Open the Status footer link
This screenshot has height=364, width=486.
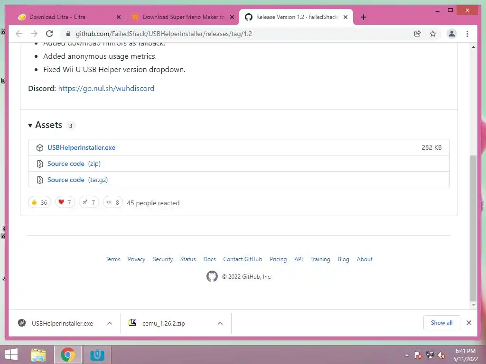pyautogui.click(x=188, y=259)
